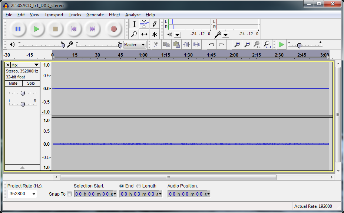Click the 1:30 mark on timeline ruler
This screenshot has width=344, height=213.
(x=188, y=55)
